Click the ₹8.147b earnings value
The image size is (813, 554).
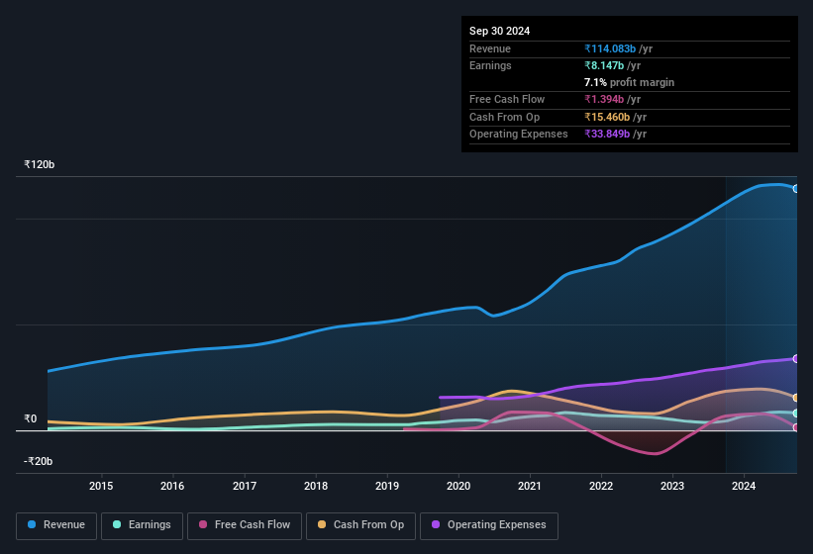(x=604, y=65)
